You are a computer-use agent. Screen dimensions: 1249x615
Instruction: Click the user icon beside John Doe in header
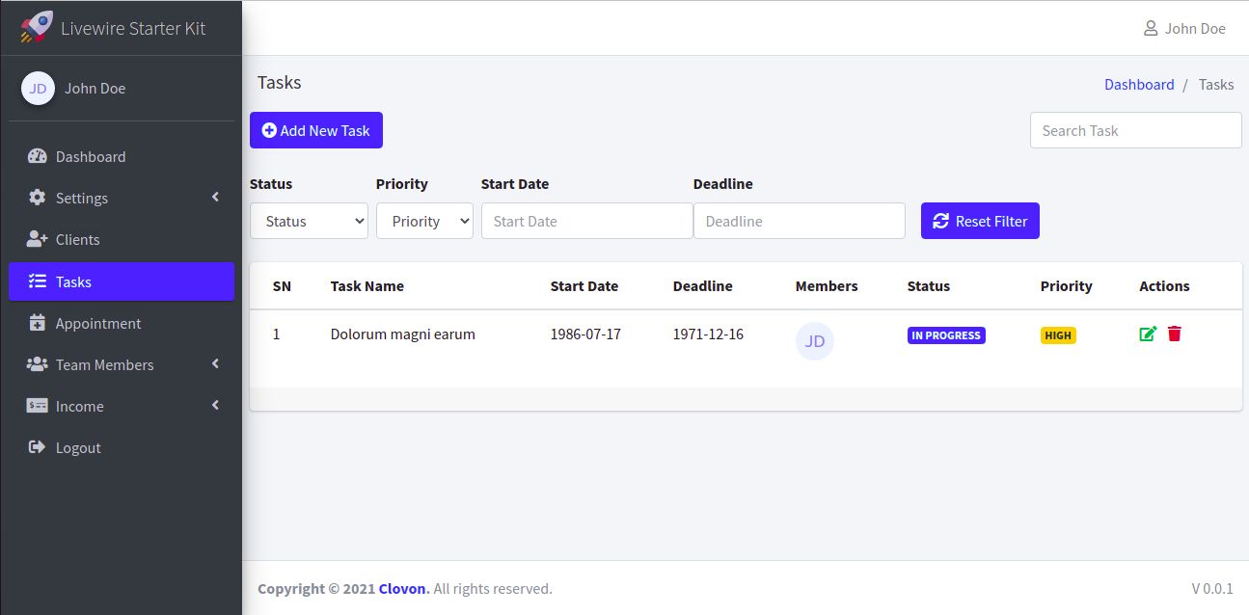(x=1151, y=29)
